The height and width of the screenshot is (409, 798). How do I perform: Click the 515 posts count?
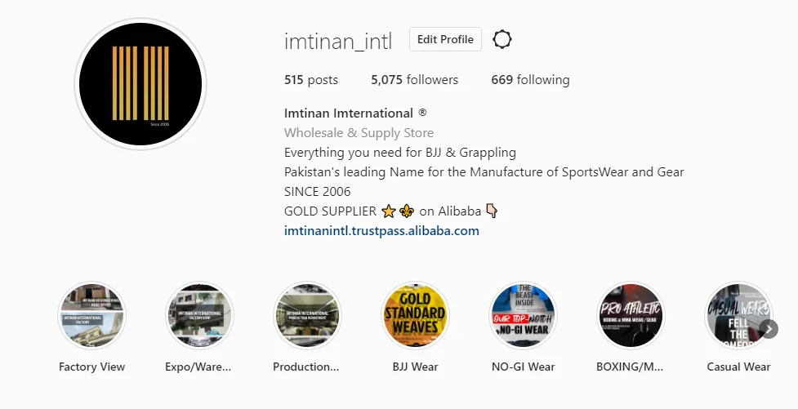[311, 80]
